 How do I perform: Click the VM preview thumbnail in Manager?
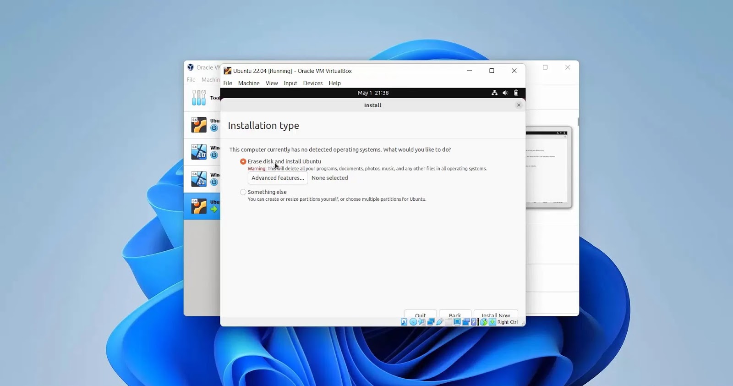point(549,167)
